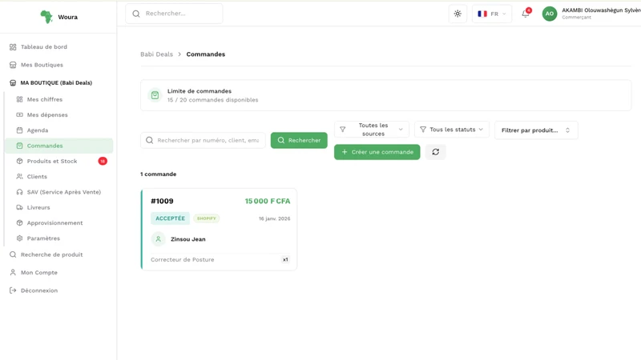Screen dimensions: 641x360
Task: Click the customer avatar icon beside Zinsou Jean
Action: click(x=158, y=239)
